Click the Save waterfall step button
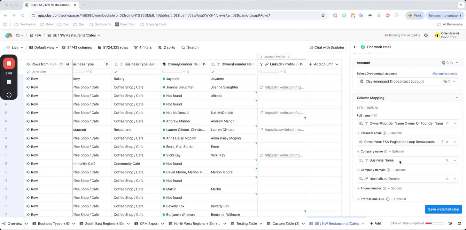This screenshot has width=466, height=230. tap(443, 209)
